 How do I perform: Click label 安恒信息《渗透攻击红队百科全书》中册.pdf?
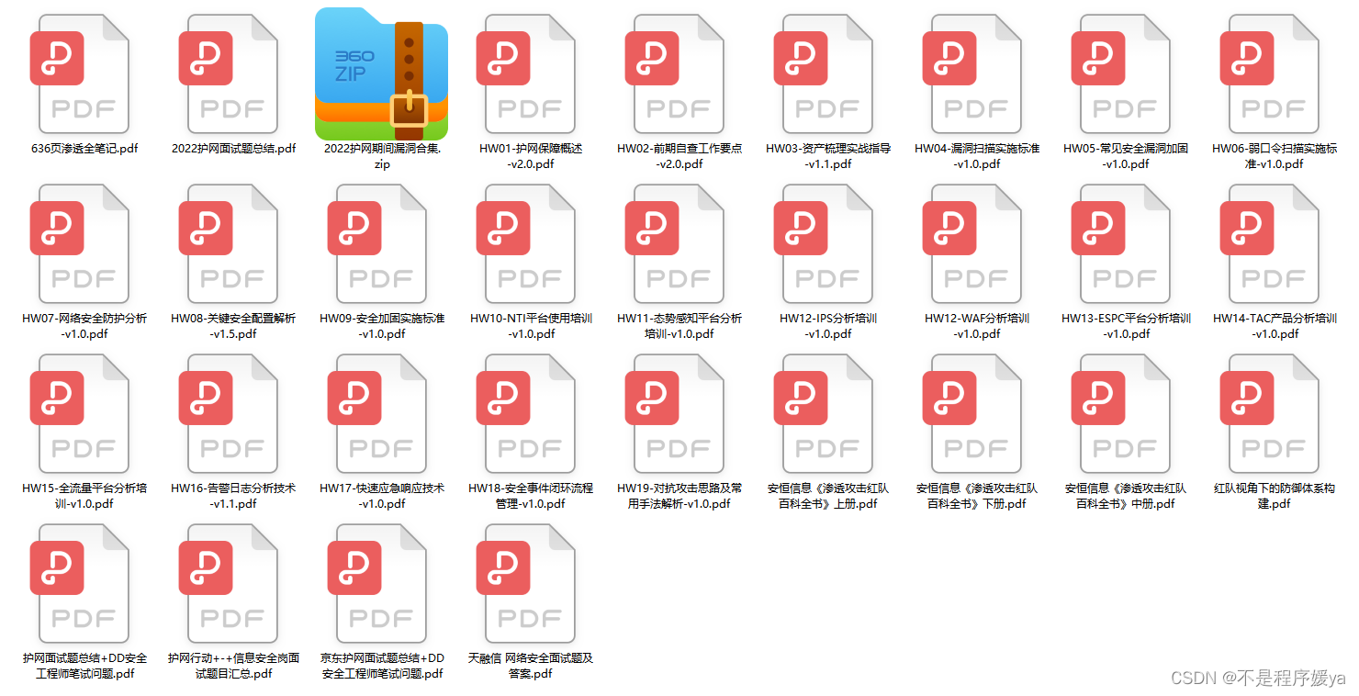(x=1126, y=496)
